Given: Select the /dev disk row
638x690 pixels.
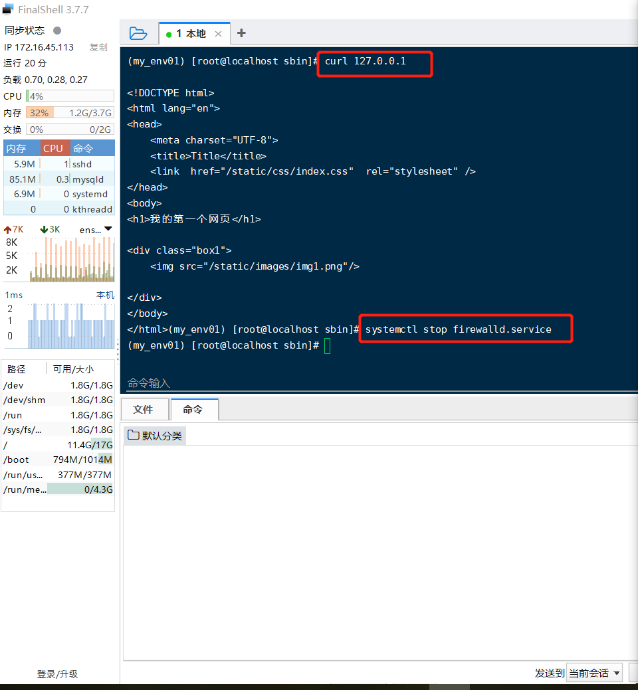Looking at the screenshot, I should point(58,385).
